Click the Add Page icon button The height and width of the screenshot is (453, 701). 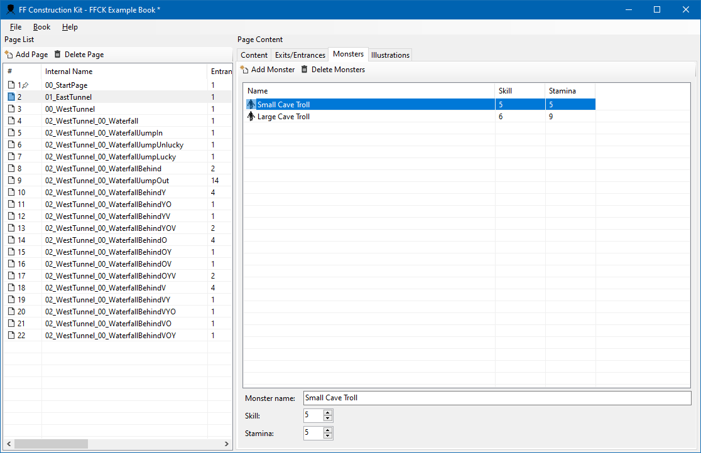[9, 55]
